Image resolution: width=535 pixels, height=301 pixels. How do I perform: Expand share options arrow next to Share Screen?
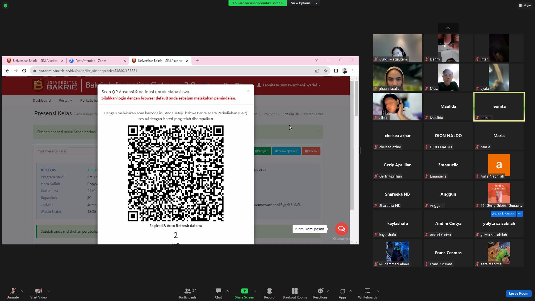click(x=255, y=291)
